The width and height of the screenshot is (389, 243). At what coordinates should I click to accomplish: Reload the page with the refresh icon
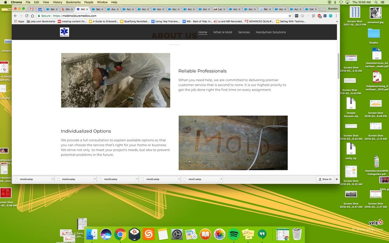pyautogui.click(x=26, y=16)
